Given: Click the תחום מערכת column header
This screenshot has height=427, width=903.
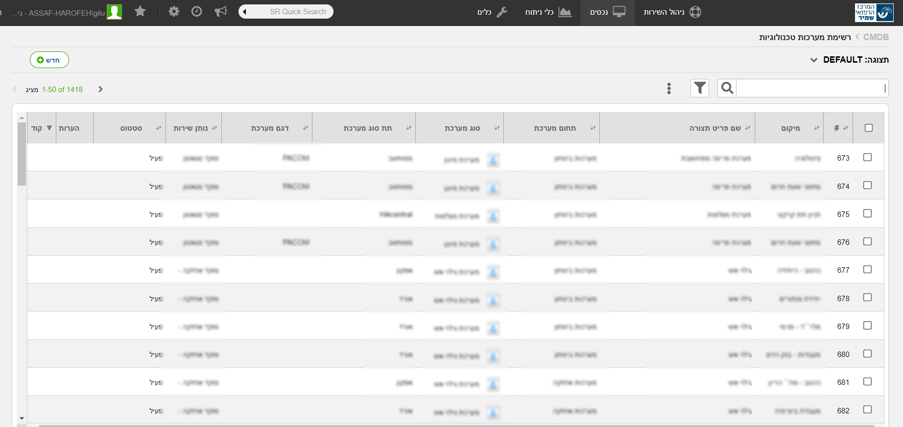Looking at the screenshot, I should 555,128.
